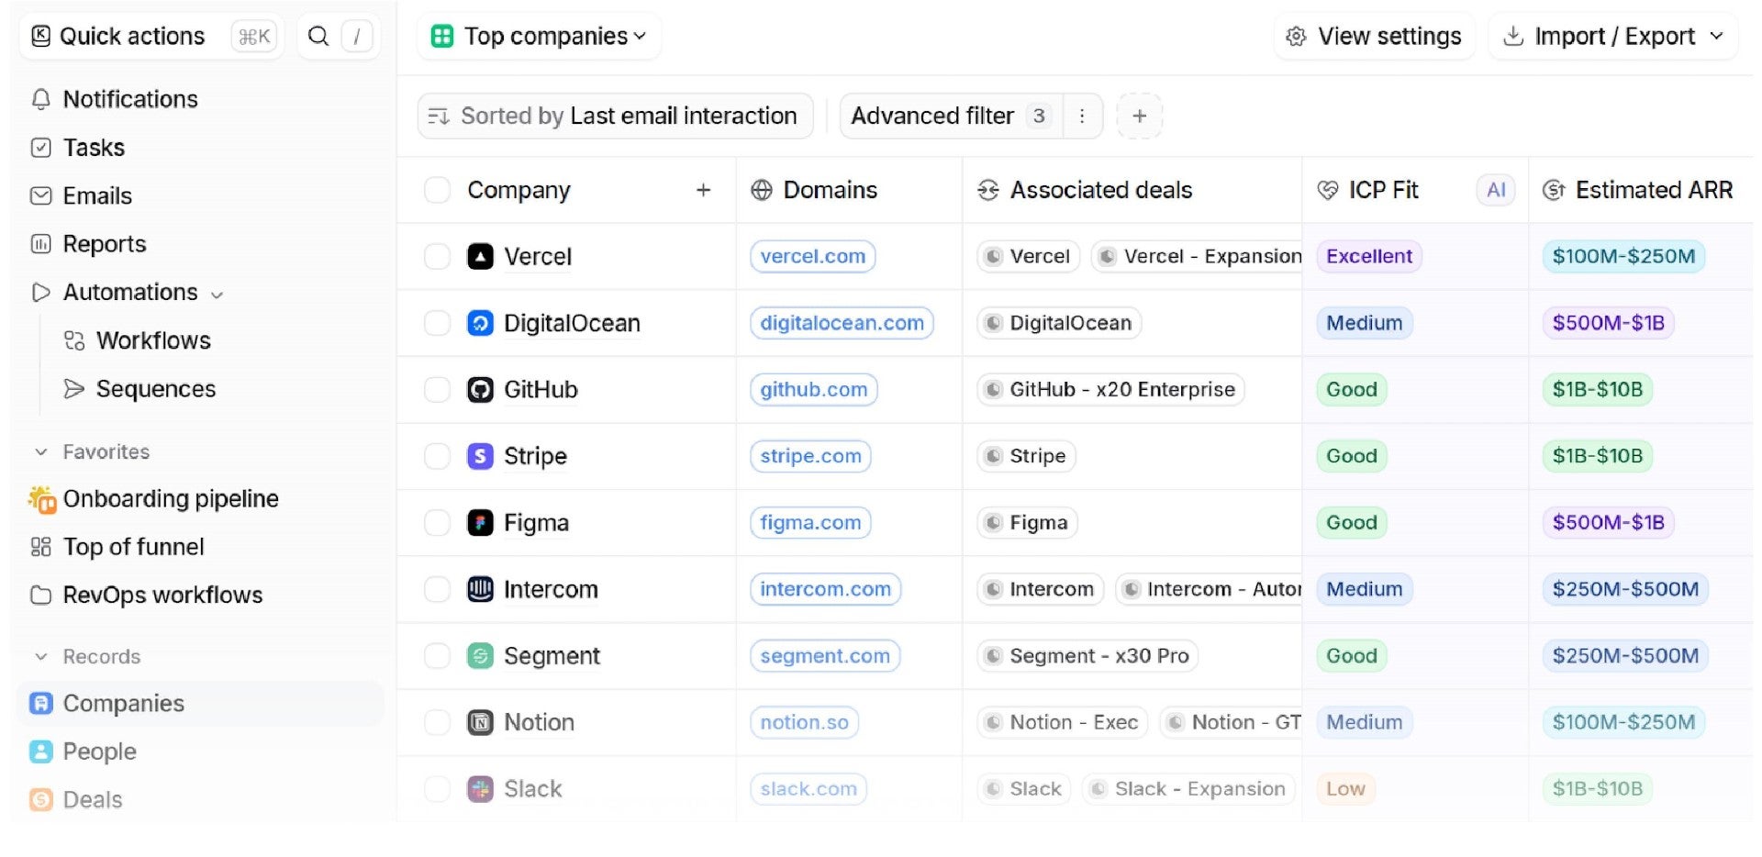Open the Deals records page
Screen dimensions: 1762x857
pos(92,800)
